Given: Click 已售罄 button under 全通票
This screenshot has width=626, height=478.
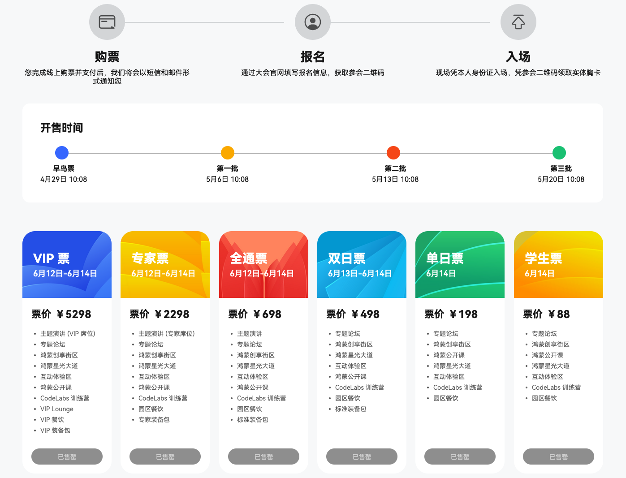Looking at the screenshot, I should (263, 456).
